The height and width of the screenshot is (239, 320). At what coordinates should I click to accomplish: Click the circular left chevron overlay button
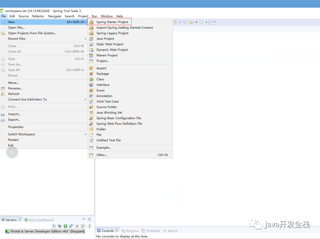pos(12,152)
